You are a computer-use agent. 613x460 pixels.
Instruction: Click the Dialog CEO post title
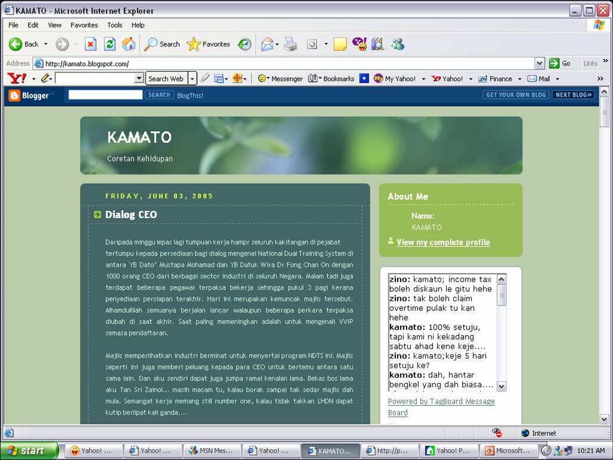(x=131, y=215)
